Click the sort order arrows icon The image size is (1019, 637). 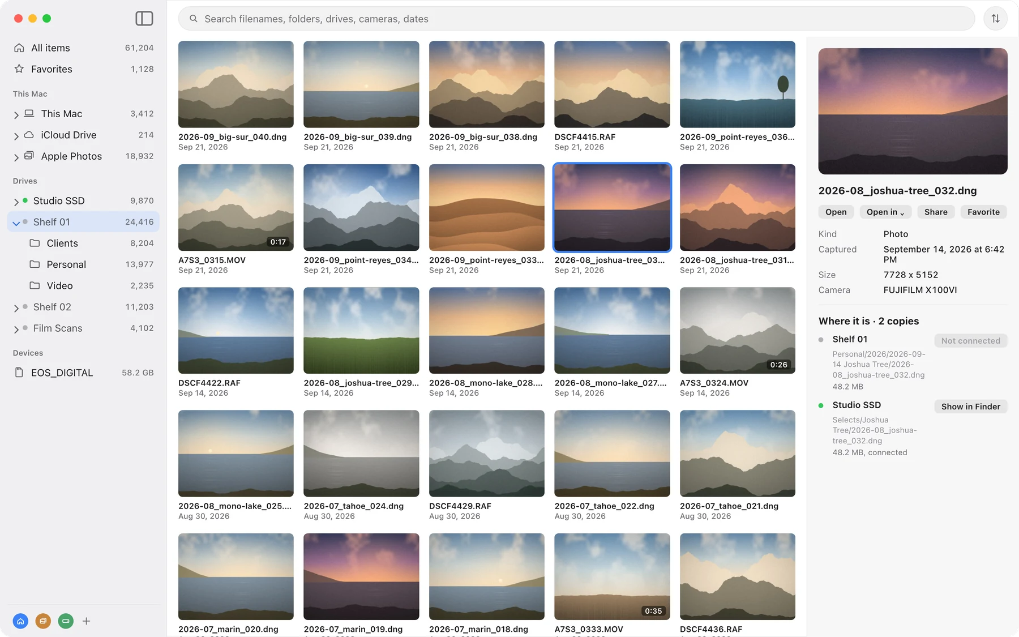click(x=995, y=19)
